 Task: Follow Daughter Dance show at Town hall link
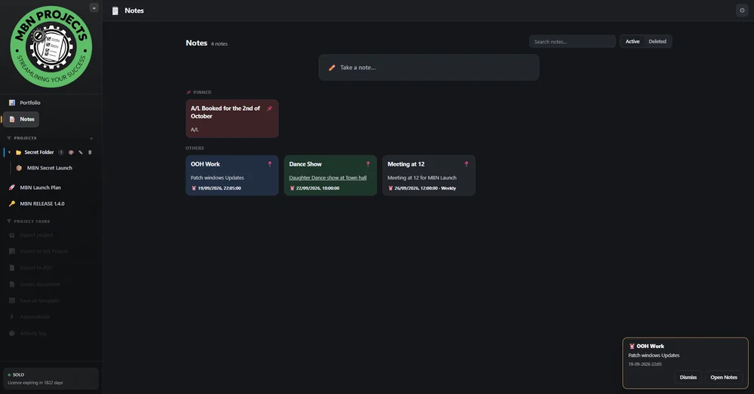327,178
